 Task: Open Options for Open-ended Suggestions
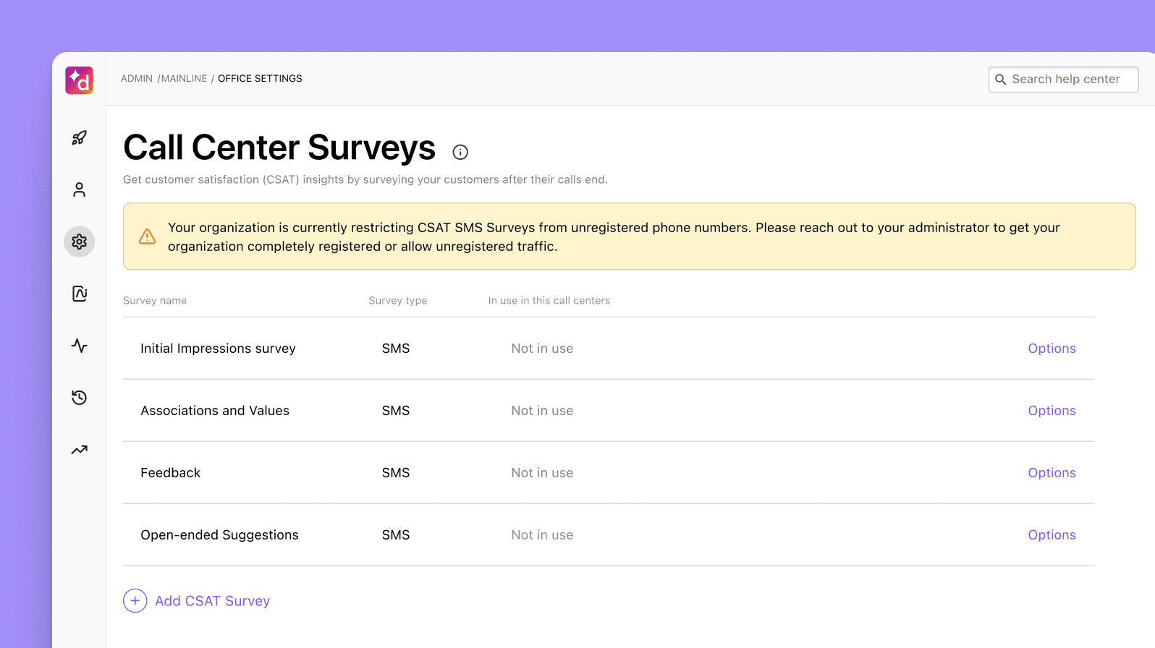(x=1052, y=535)
